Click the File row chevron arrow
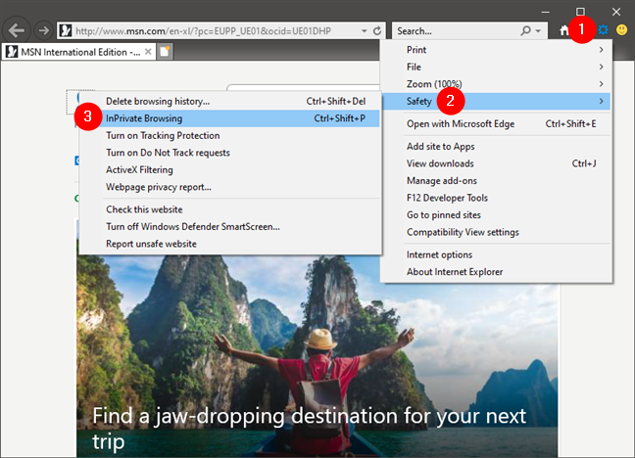The height and width of the screenshot is (458, 635). [x=602, y=67]
